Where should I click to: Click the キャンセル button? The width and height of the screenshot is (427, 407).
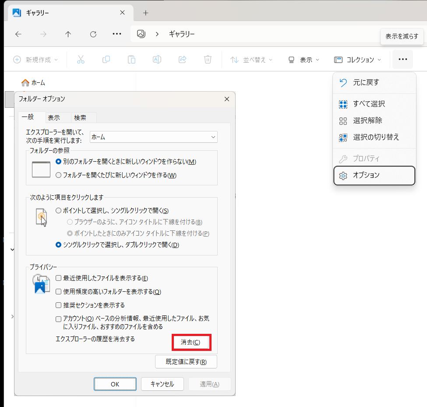click(162, 384)
